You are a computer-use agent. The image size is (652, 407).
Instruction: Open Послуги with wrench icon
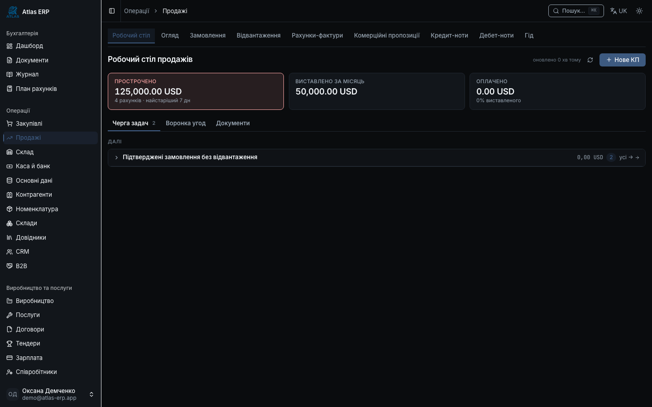[50, 315]
